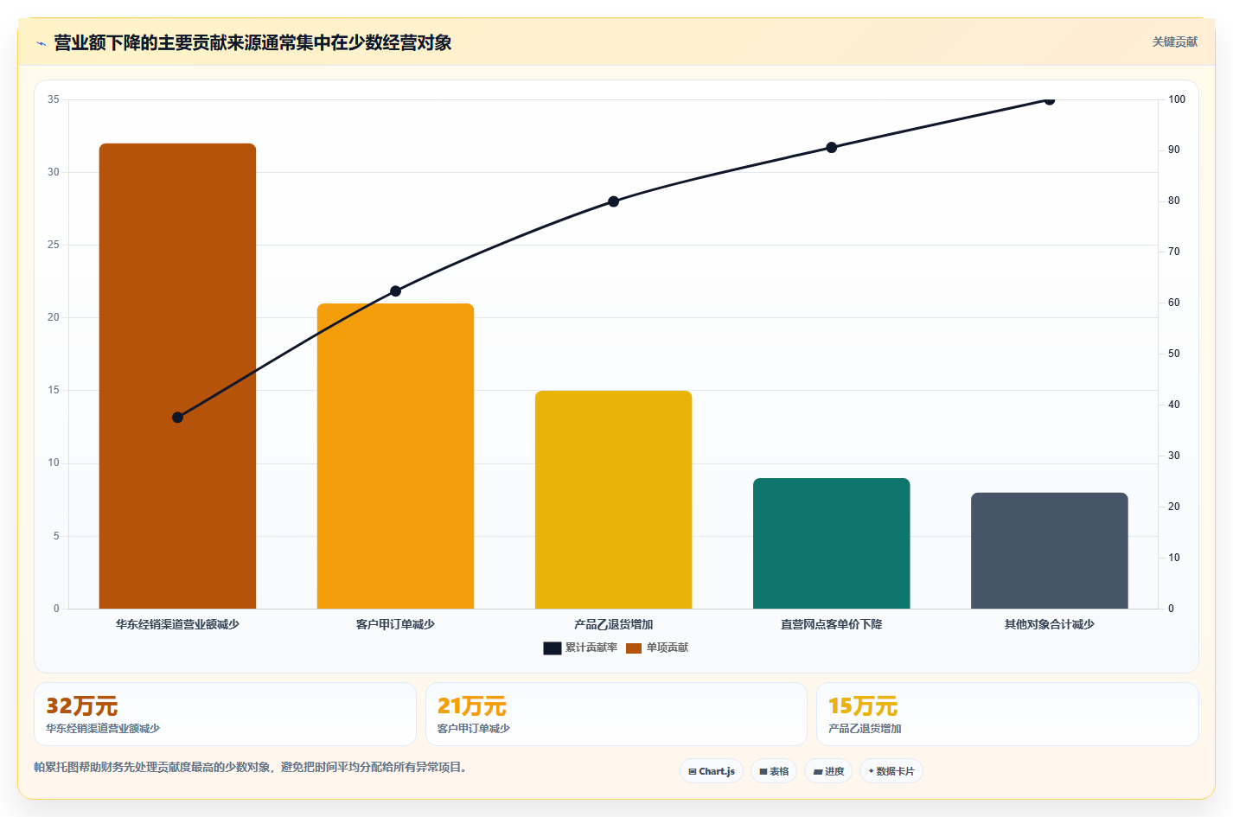Click the x-axis label 其他对象合计减少
Screen dimensions: 1233x817
click(1049, 624)
